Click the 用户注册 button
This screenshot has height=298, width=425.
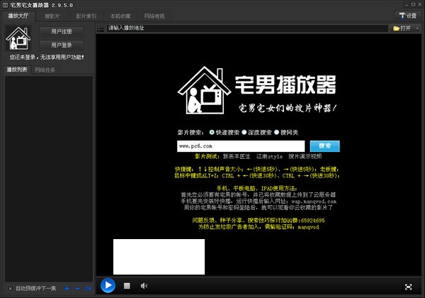[x=62, y=31]
